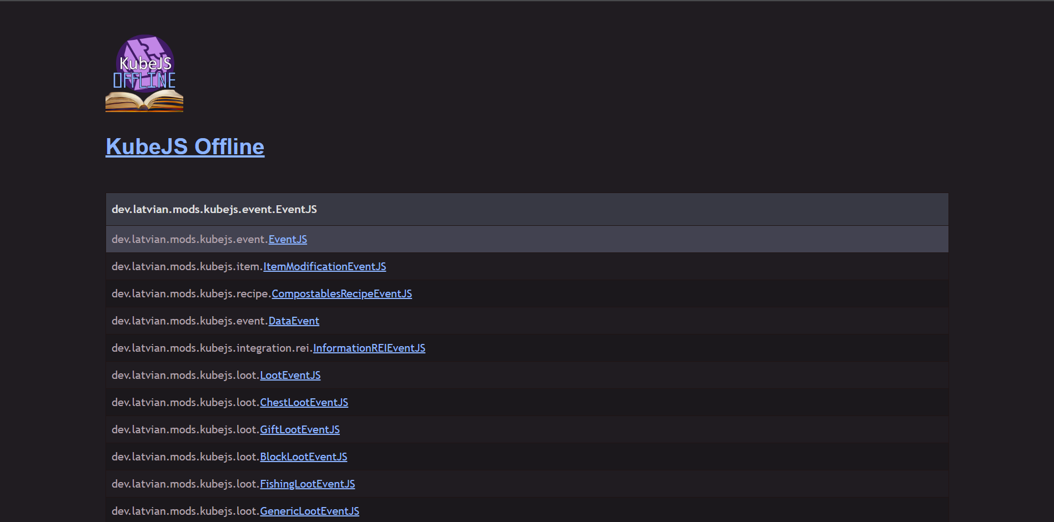Select the ChestLootEventJS link
1054x522 pixels.
tap(304, 403)
